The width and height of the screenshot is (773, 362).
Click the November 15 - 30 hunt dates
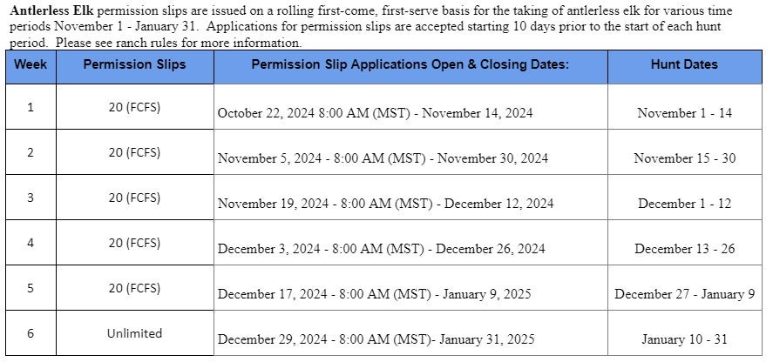click(x=684, y=158)
